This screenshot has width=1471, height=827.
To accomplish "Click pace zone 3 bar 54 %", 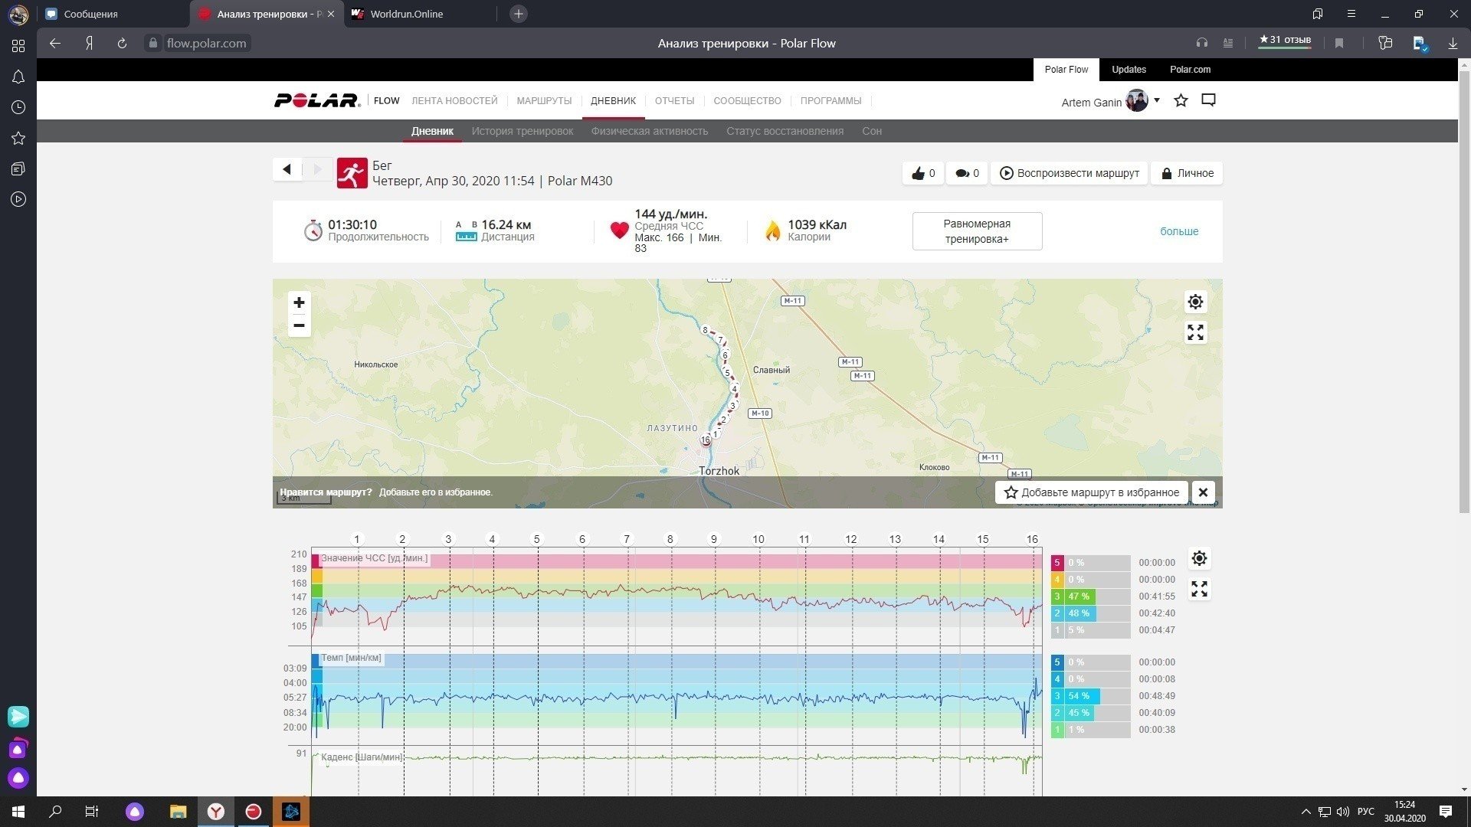I will 1090,696.
